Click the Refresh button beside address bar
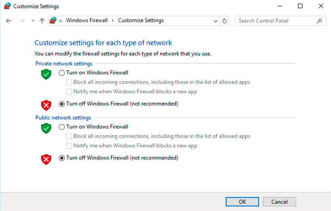The image size is (331, 211). (x=225, y=21)
